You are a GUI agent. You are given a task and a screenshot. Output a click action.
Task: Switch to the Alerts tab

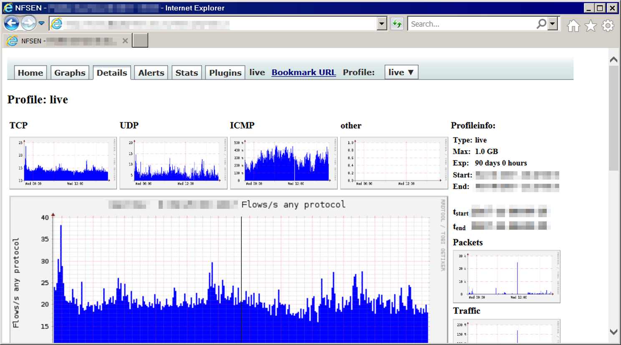click(151, 73)
